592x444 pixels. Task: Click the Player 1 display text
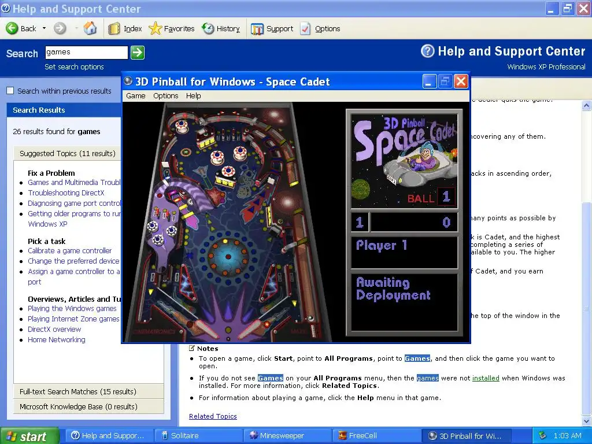[382, 245]
